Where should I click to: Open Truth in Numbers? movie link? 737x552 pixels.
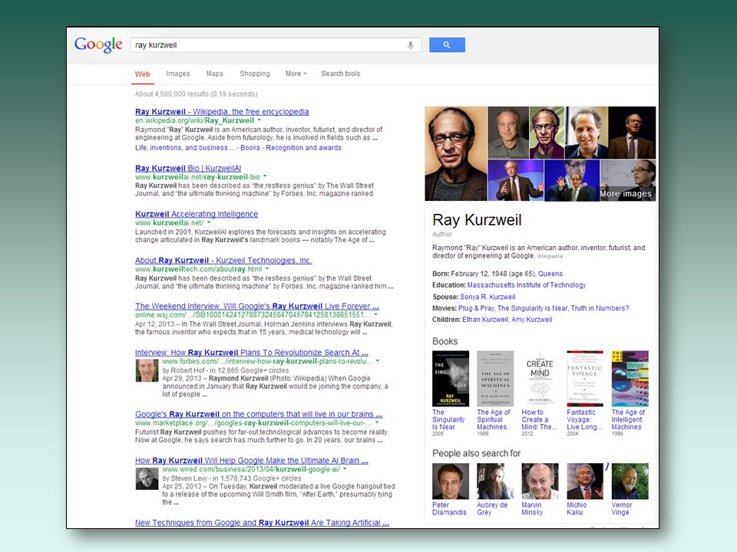(x=600, y=308)
